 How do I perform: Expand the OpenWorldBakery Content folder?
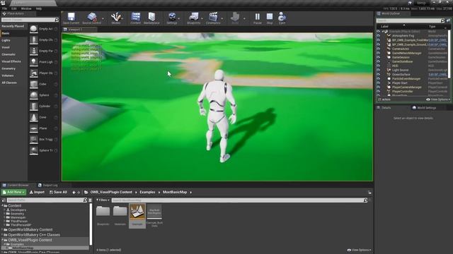coord(3,230)
